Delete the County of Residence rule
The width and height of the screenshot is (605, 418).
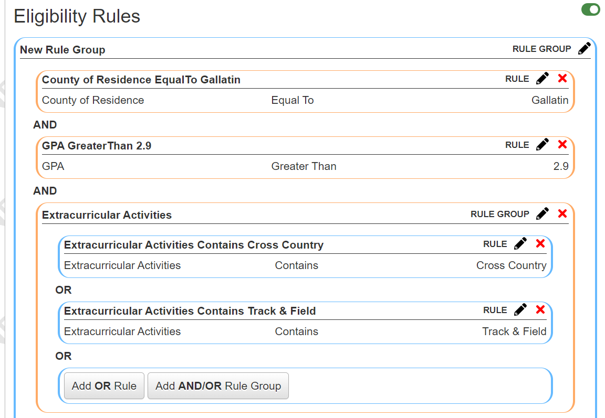562,78
